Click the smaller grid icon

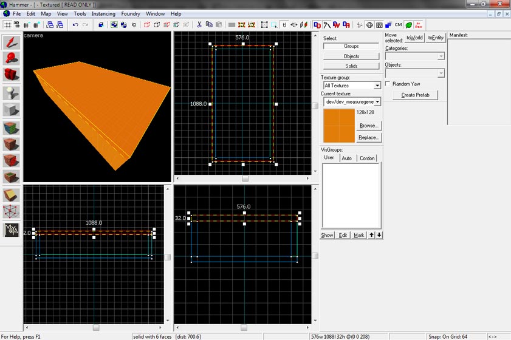coord(26,25)
